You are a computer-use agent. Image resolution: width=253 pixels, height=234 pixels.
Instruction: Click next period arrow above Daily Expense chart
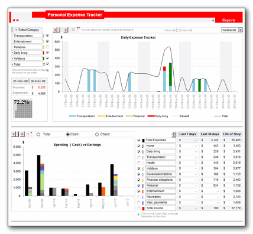pyautogui.click(x=66, y=30)
